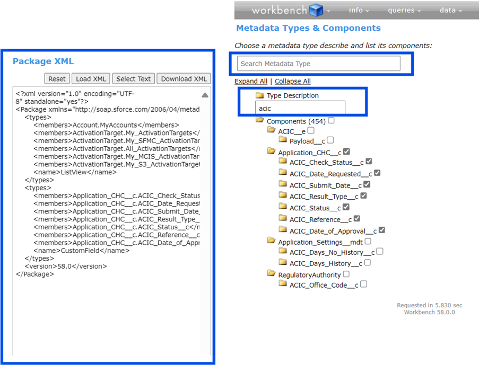Check the ACIC_Office_Code__c checkbox

click(363, 284)
